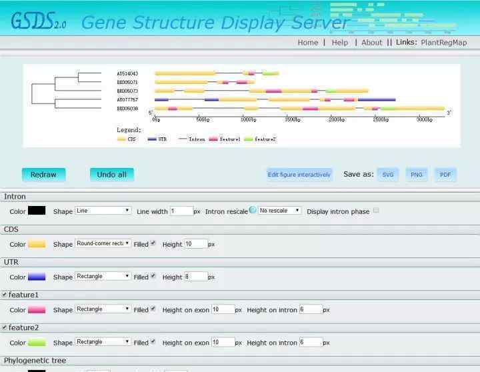Open the UTR Shape dropdown
480x372 pixels.
(x=103, y=276)
